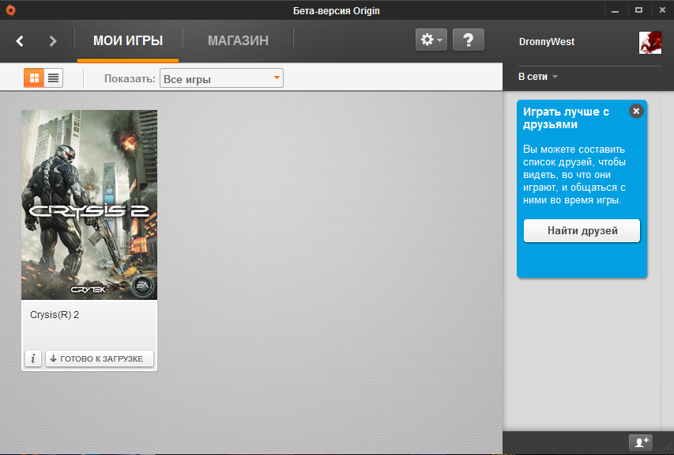This screenshot has height=455, width=674.
Task: Maximize the Origin window
Action: click(638, 10)
